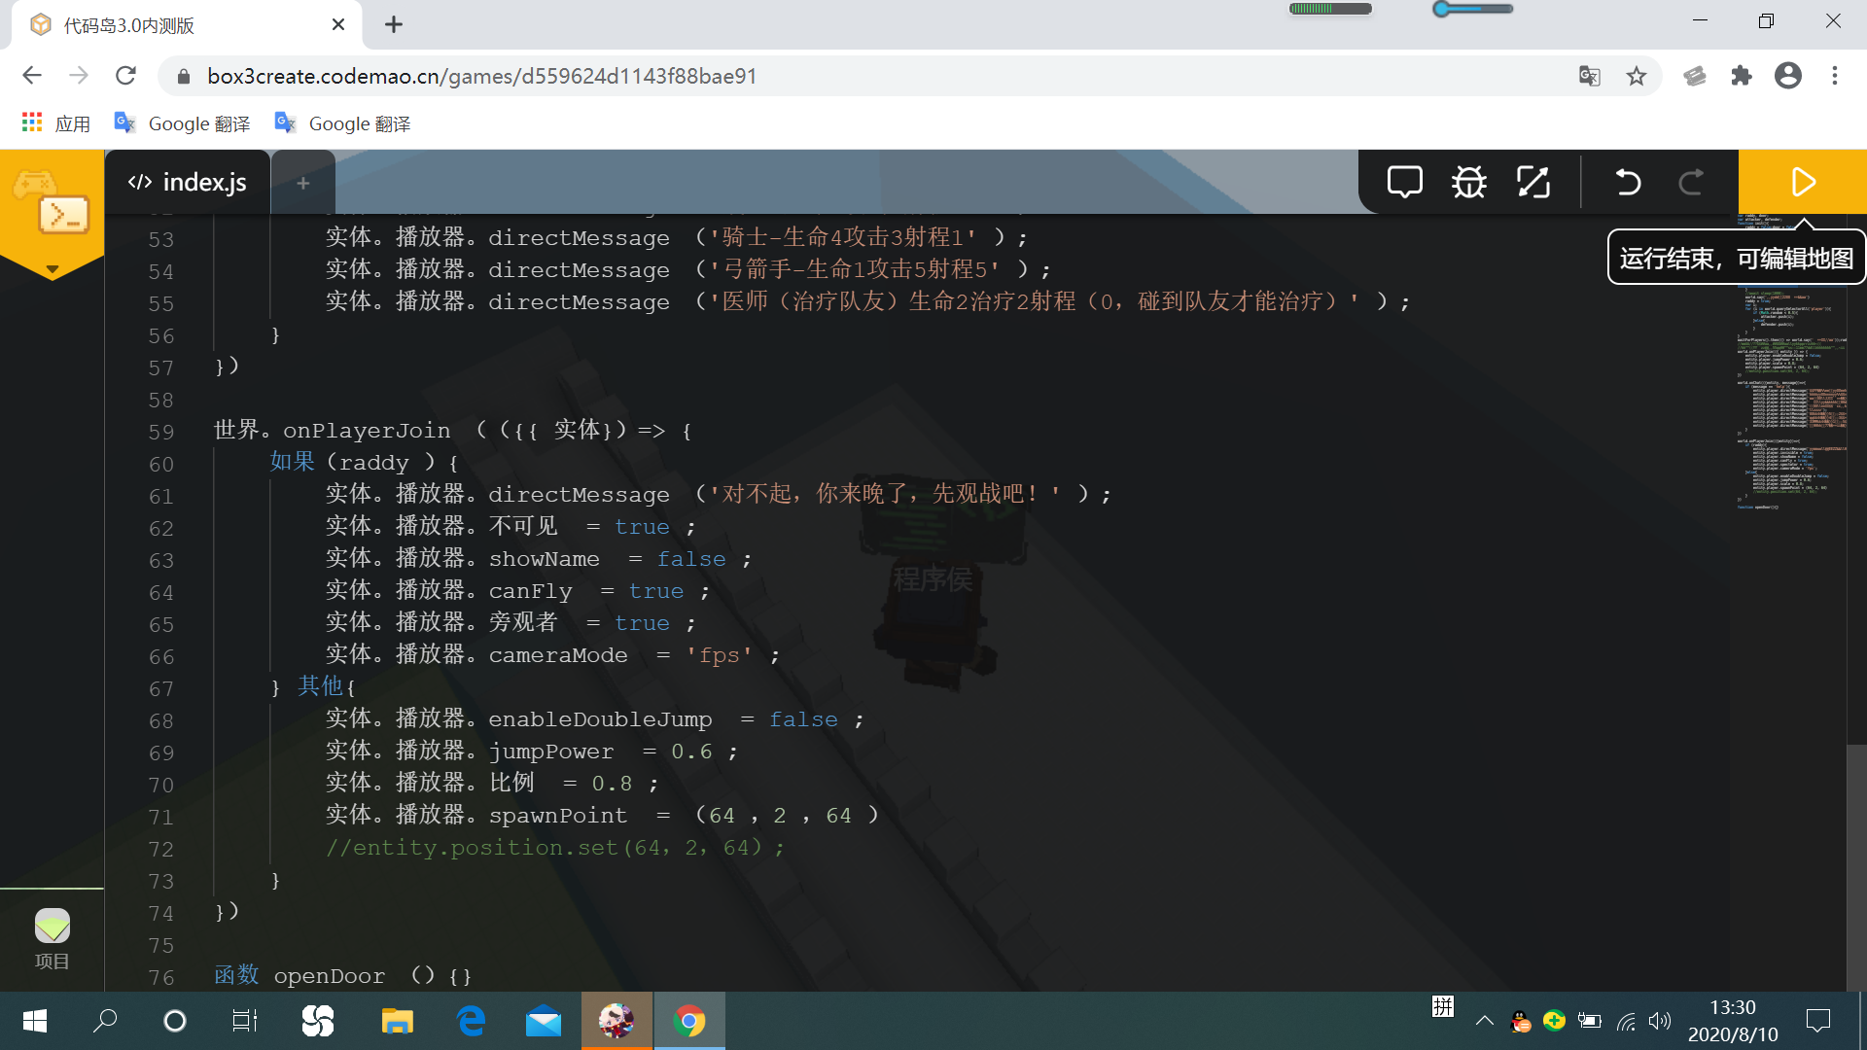1867x1050 pixels.
Task: Click the cameraMode text on line 66
Action: (558, 655)
